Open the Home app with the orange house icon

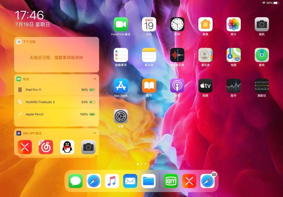point(205,24)
